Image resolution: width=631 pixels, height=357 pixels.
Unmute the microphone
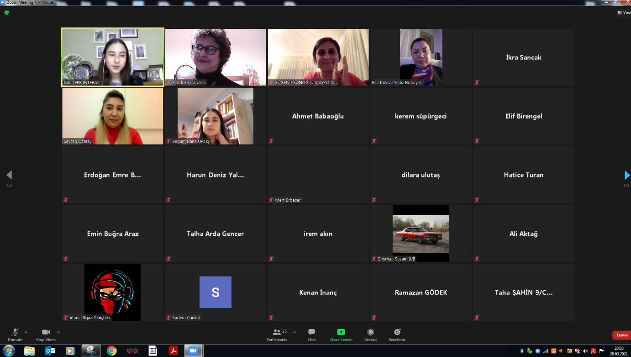click(15, 335)
